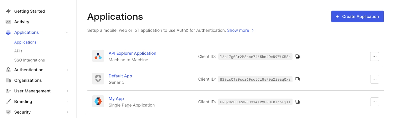The height and width of the screenshot is (118, 393).
Task: Click client ID value B29lsQ1s9soz69sotCz8sF0u2ieaqQxa
Action: (255, 79)
